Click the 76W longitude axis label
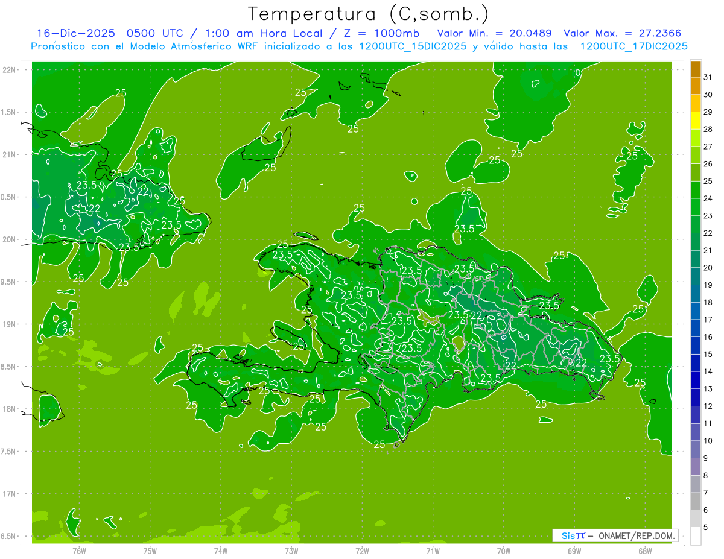The height and width of the screenshot is (559, 724). pos(79,551)
